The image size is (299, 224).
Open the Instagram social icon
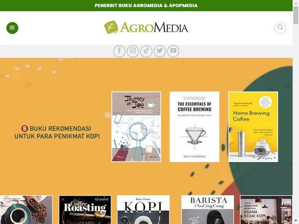[133, 51]
